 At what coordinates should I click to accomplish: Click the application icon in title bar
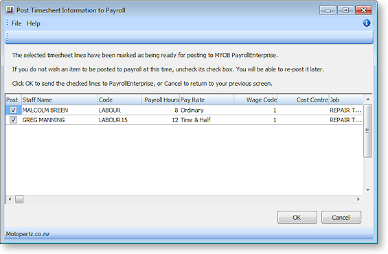pos(10,10)
